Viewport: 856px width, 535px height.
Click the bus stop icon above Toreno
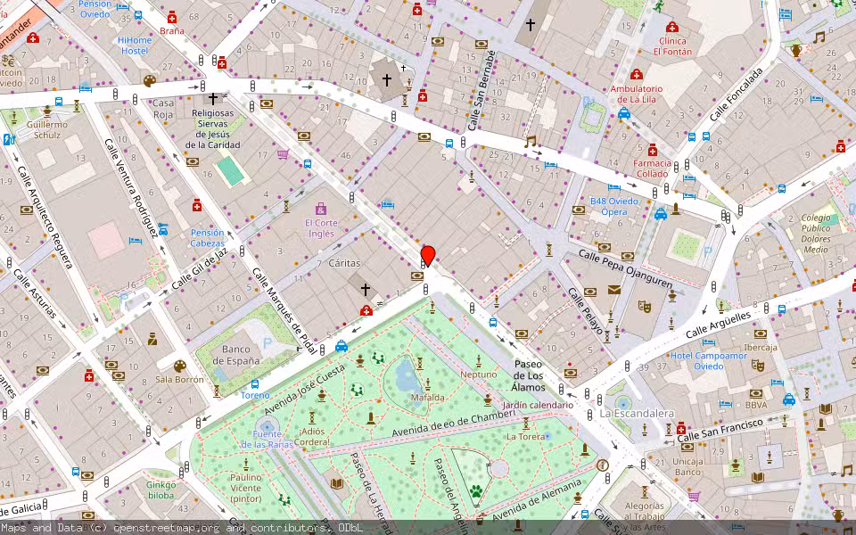(254, 384)
